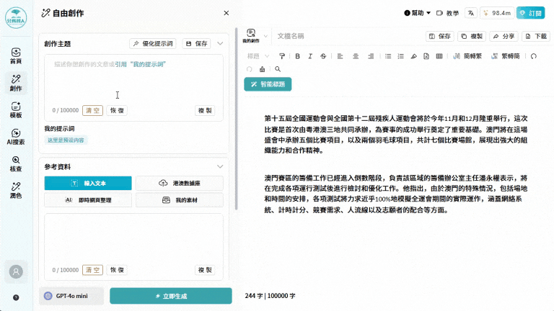Image resolution: width=554 pixels, height=311 pixels.
Task: Toggle italic text formatting
Action: click(309, 55)
